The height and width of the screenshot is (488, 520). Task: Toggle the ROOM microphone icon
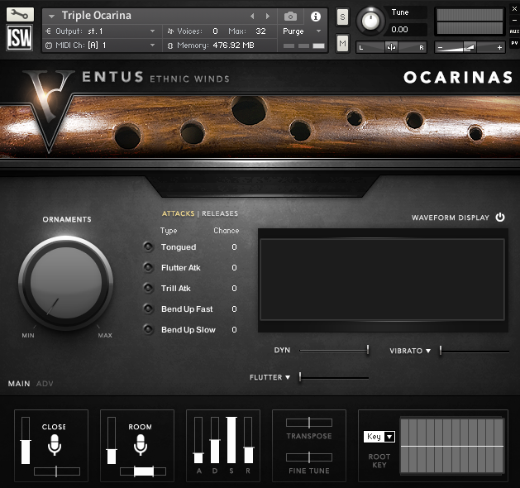[x=141, y=445]
